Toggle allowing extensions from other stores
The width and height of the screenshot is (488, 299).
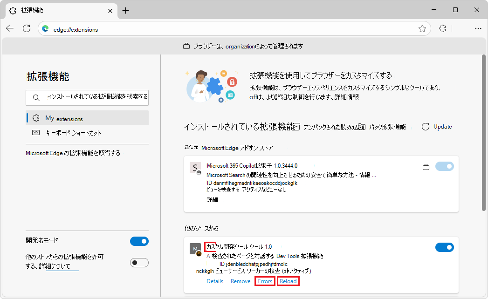pos(139,263)
